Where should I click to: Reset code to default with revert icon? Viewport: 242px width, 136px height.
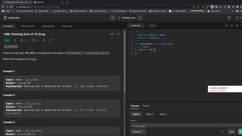(x=232, y=25)
